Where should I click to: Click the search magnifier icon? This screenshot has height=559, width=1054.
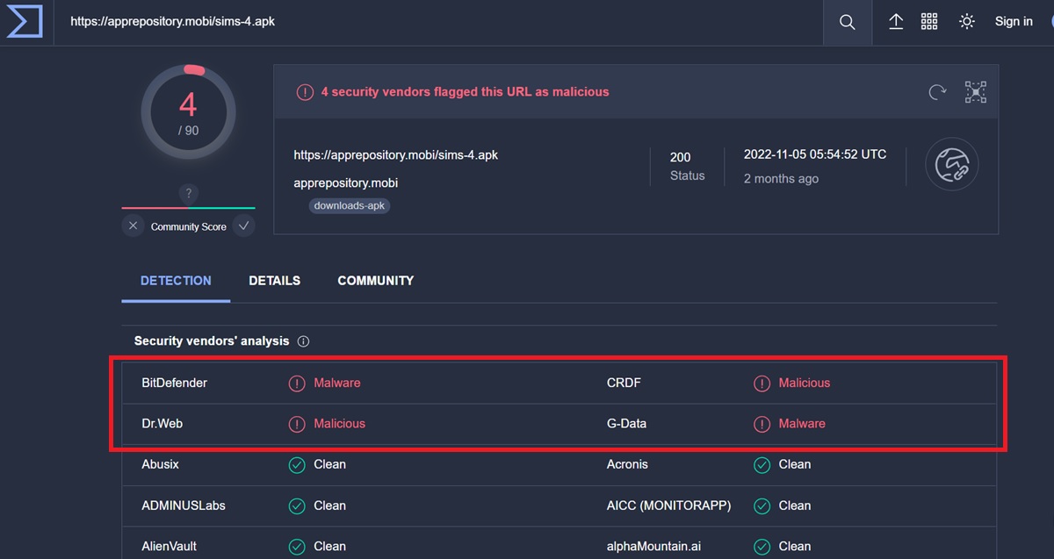coord(847,22)
